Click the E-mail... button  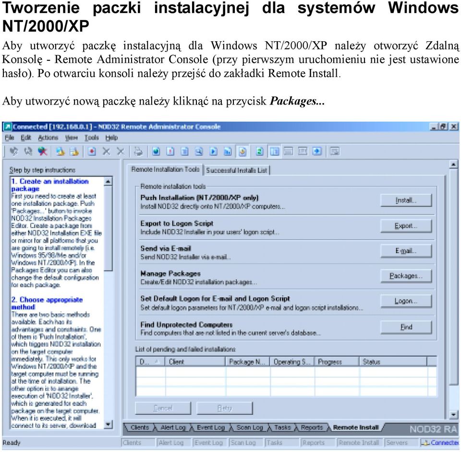[406, 251]
